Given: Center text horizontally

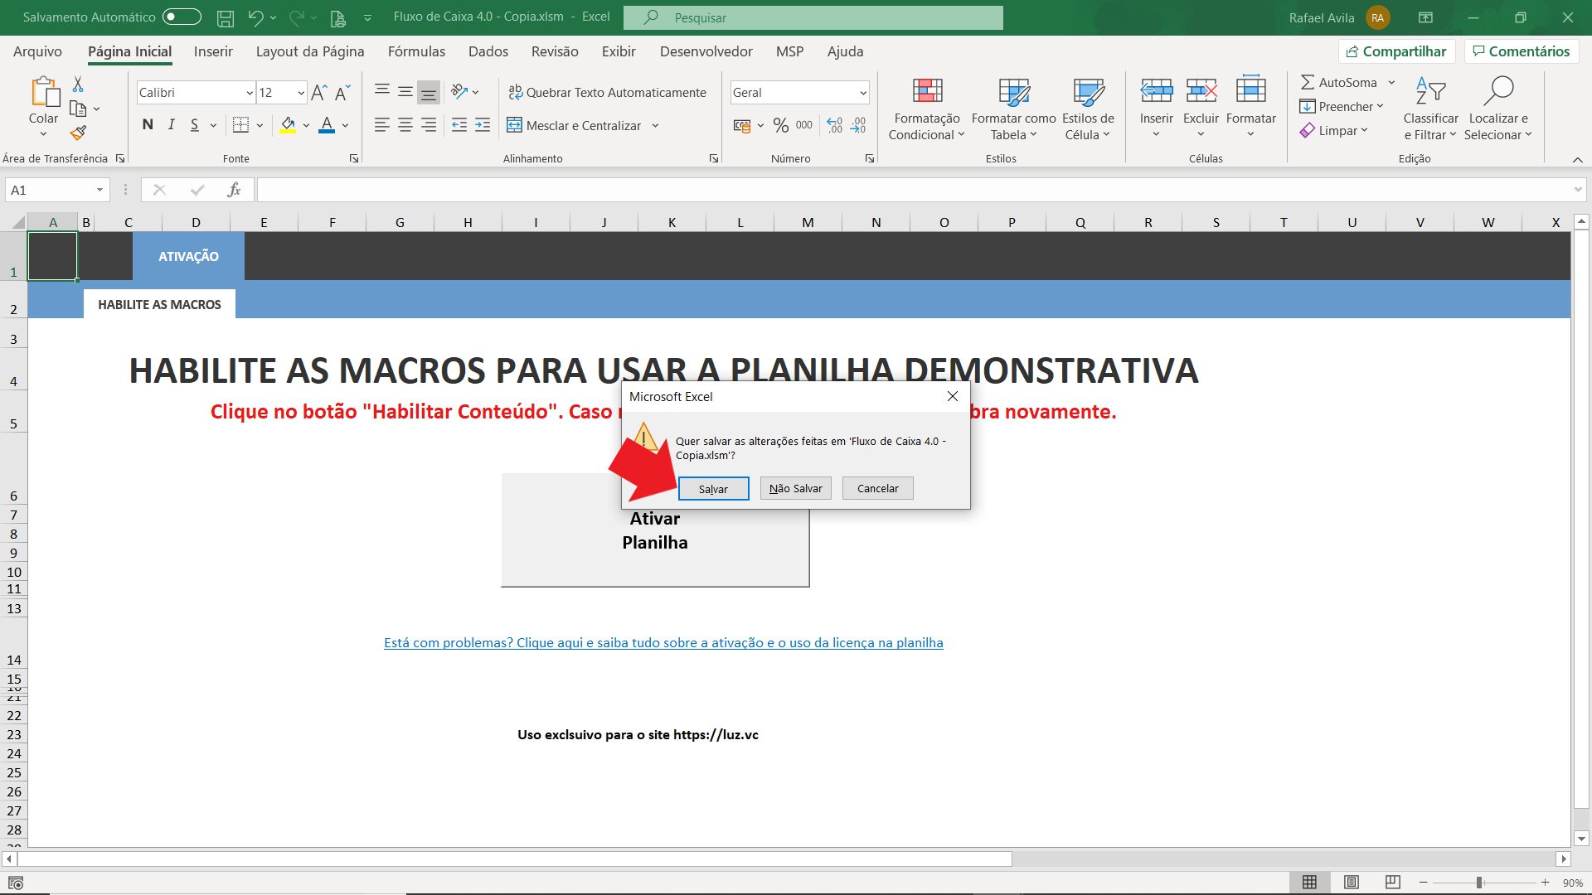Looking at the screenshot, I should [x=405, y=125].
